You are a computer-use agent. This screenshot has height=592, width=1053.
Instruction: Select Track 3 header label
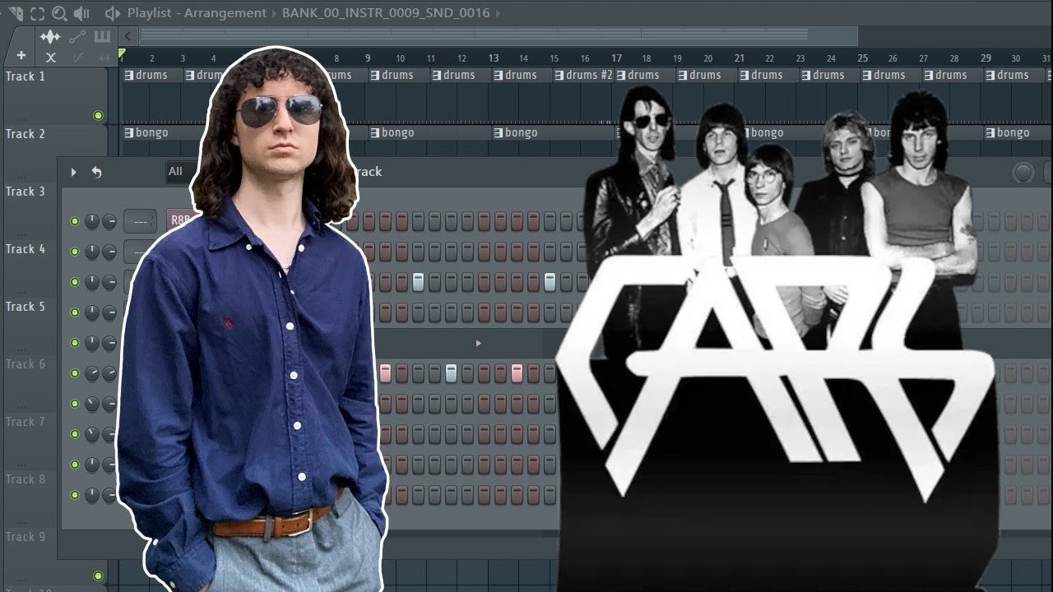tap(26, 192)
